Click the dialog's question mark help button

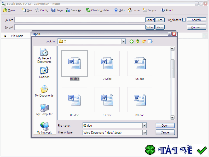(x=169, y=34)
